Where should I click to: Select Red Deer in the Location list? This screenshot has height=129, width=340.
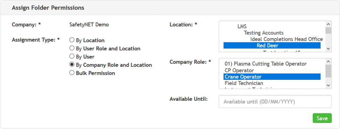coord(272,46)
